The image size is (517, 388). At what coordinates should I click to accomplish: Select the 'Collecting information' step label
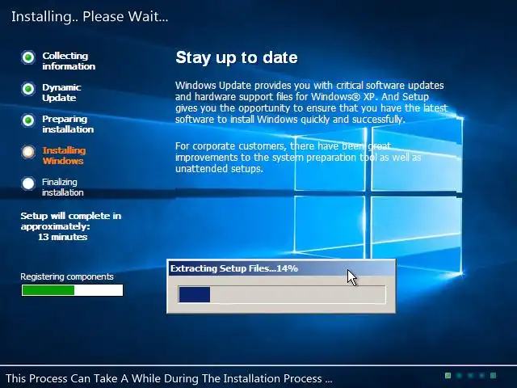(x=69, y=61)
